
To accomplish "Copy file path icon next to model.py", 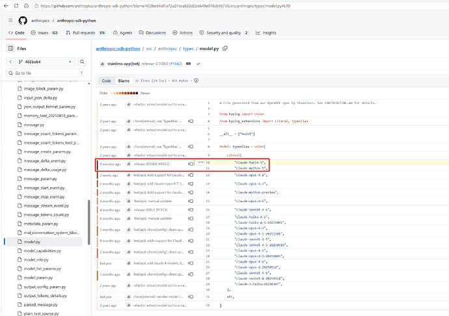I will [x=225, y=48].
